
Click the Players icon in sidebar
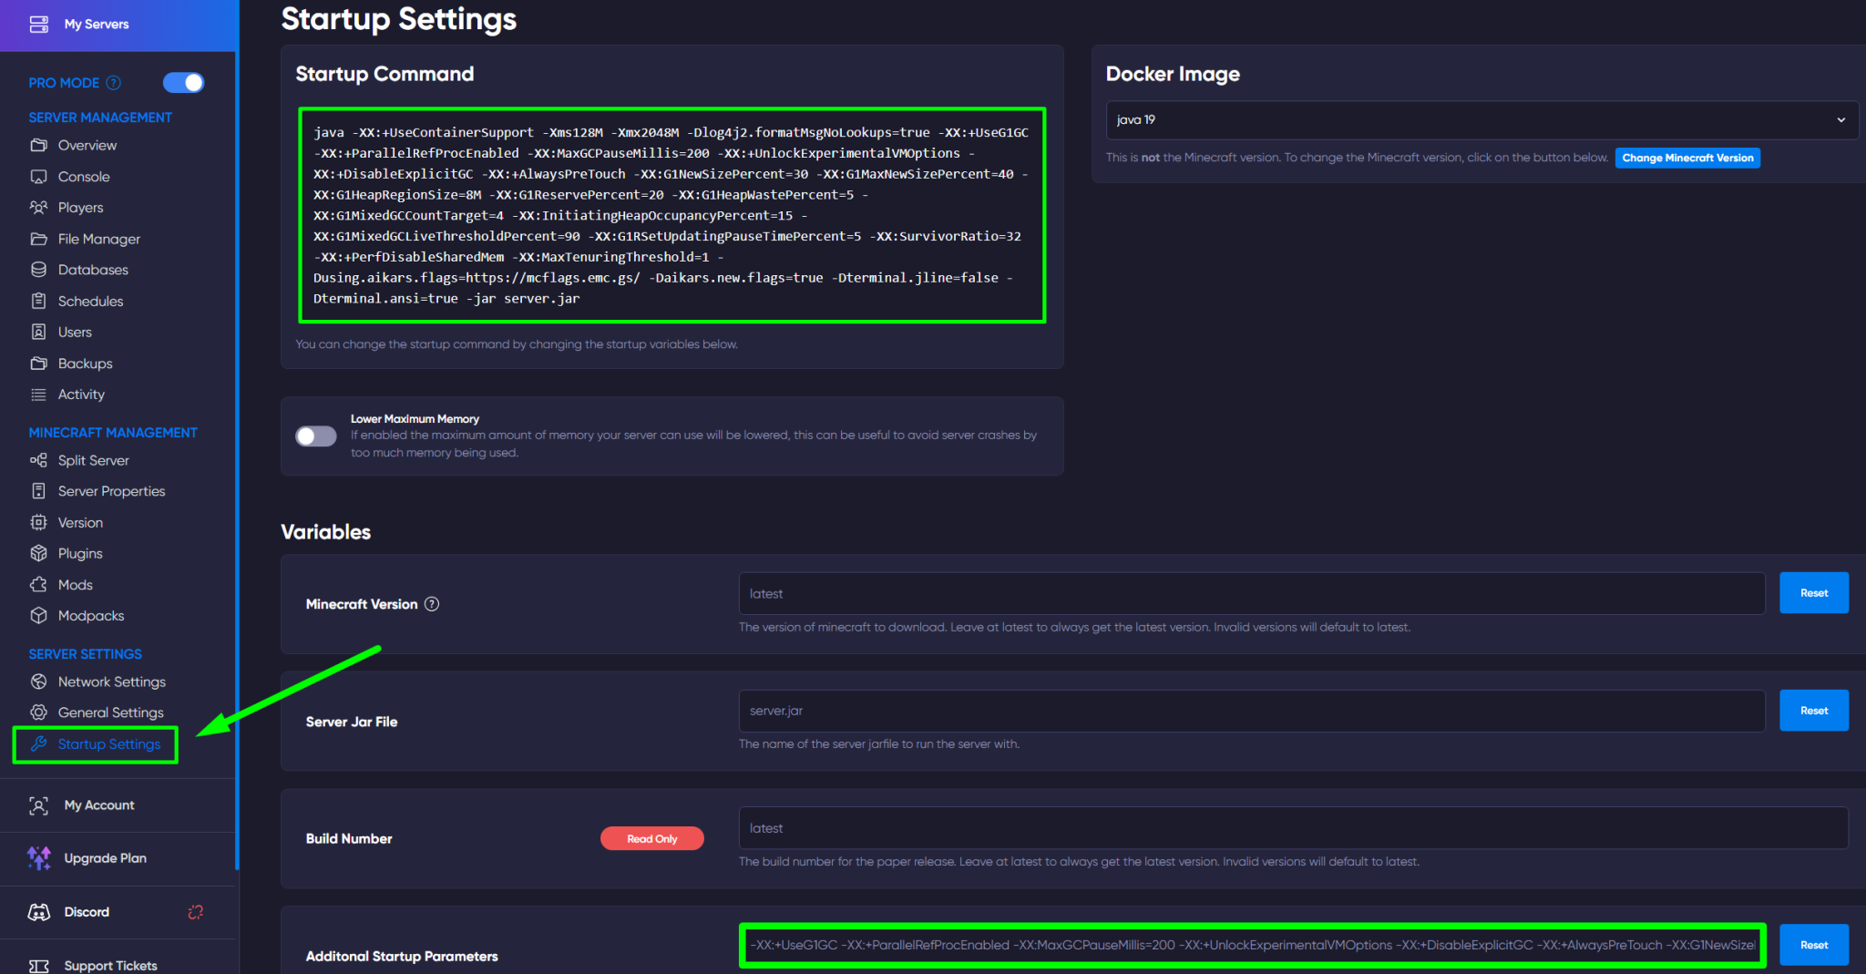point(38,208)
